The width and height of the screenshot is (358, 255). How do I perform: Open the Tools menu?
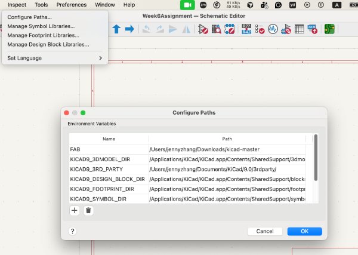coord(41,5)
